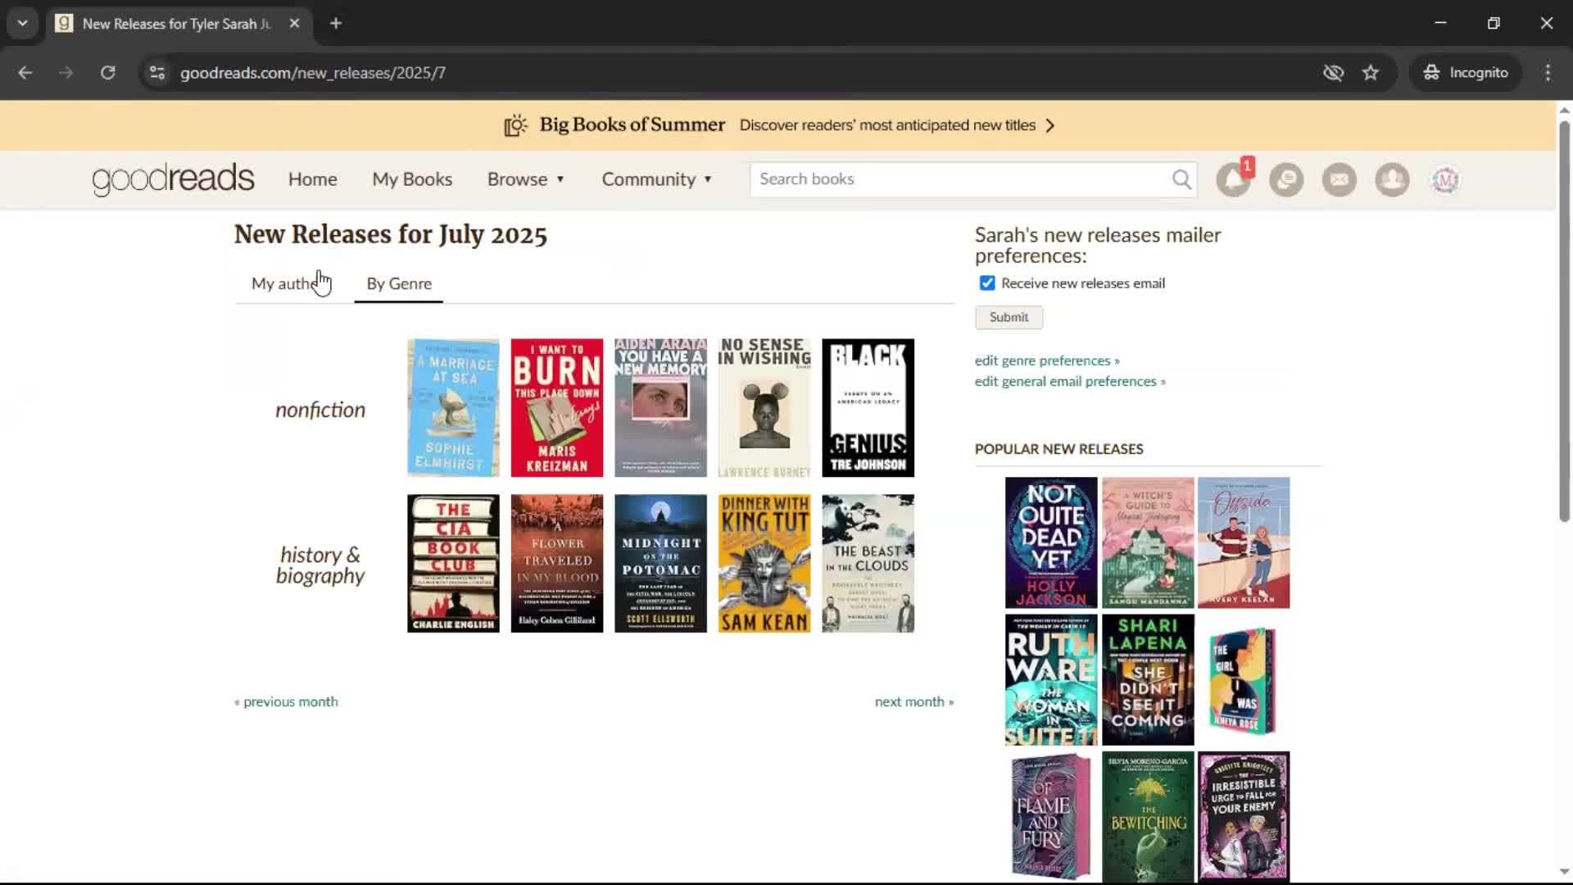Open the friends icon in header
Viewport: 1573px width, 885px height.
tap(1392, 179)
